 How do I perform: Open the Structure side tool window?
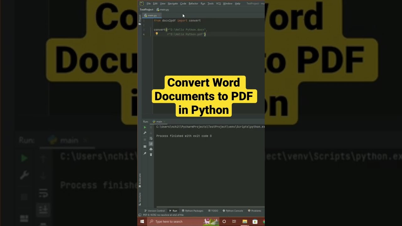[140, 200]
